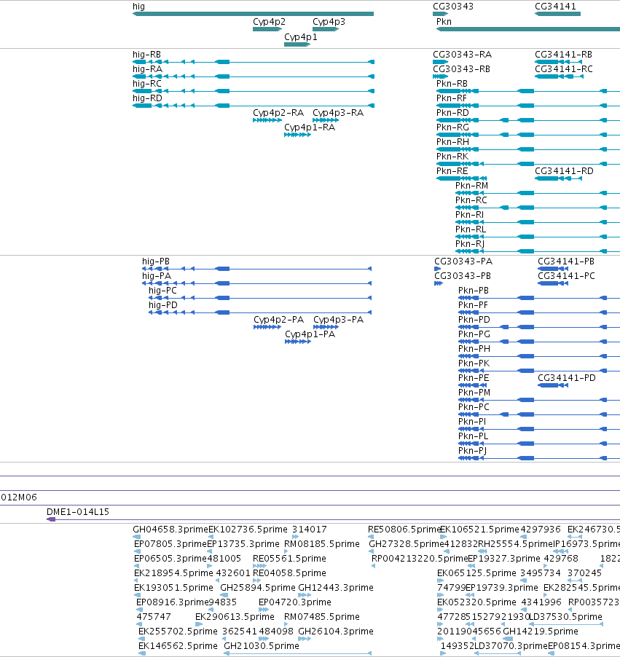Click the GH04658.3prime EST label
The width and height of the screenshot is (620, 657).
pyautogui.click(x=170, y=530)
